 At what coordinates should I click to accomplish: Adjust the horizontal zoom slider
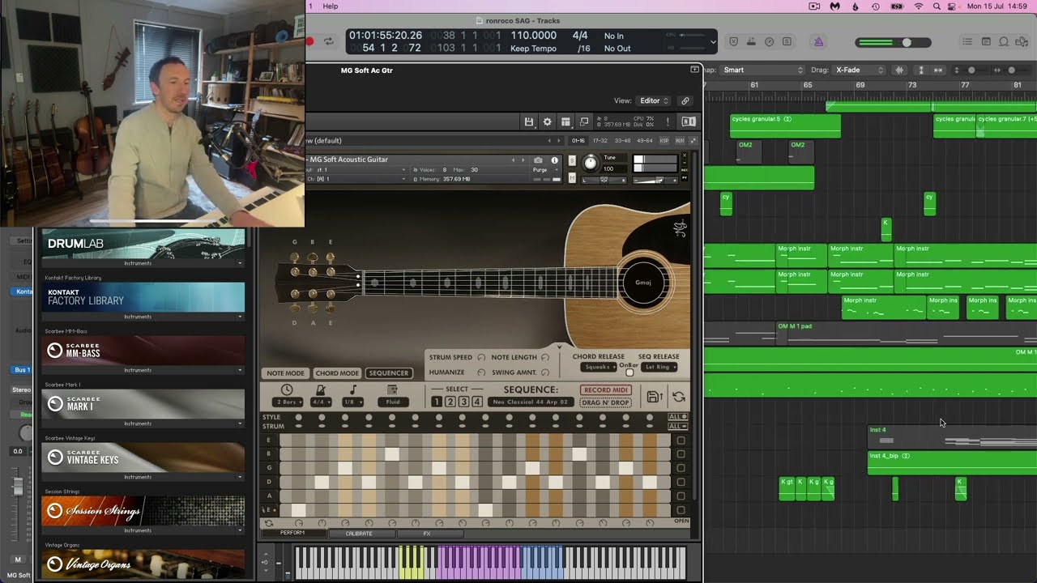[x=1013, y=70]
